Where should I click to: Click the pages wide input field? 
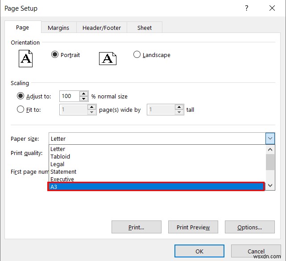[74, 110]
